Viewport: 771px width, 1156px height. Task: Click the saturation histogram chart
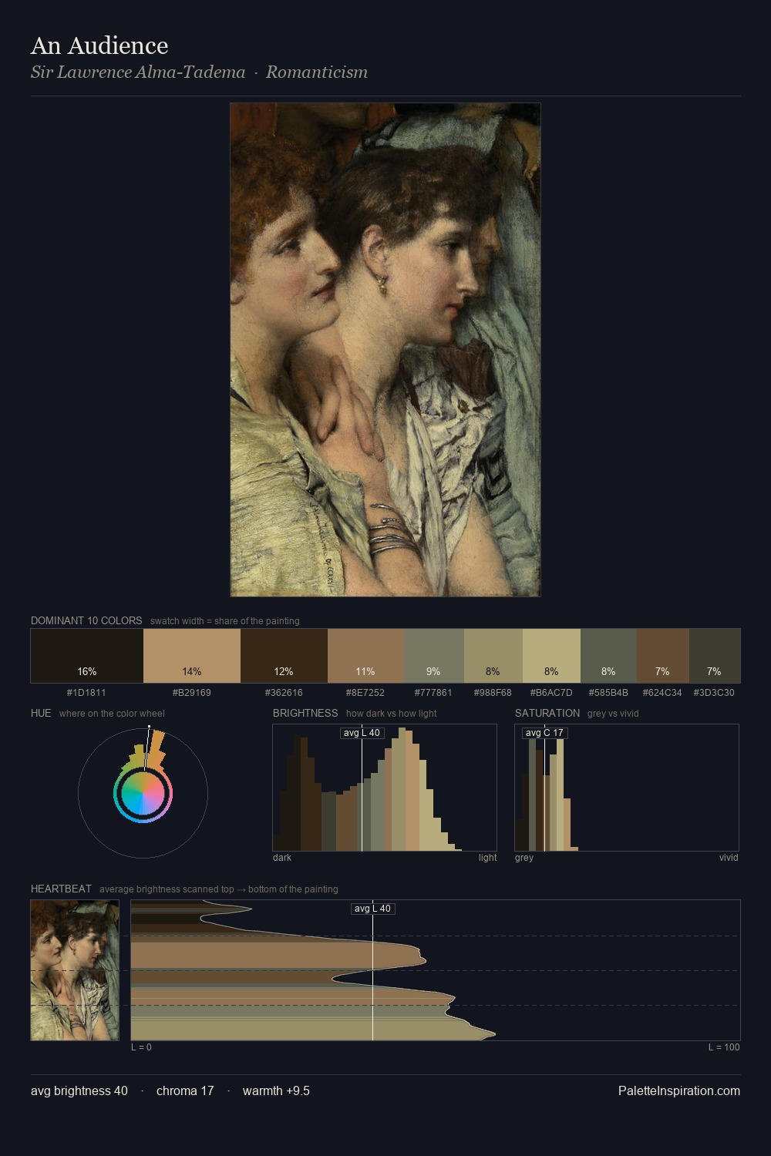(627, 788)
